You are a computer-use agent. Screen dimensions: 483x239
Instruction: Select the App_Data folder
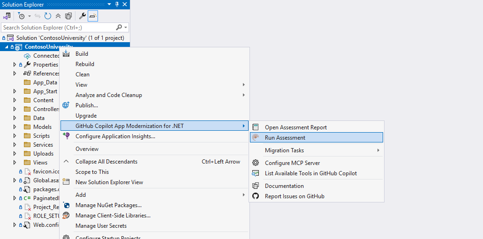click(x=45, y=82)
